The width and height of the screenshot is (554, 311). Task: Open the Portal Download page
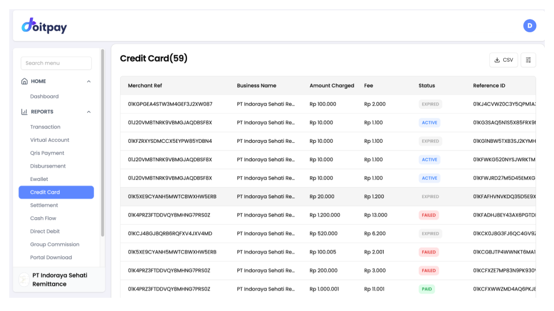51,257
